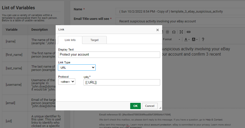Click the Variable column header
Screen dimensions: 245x128
pos(15,30)
